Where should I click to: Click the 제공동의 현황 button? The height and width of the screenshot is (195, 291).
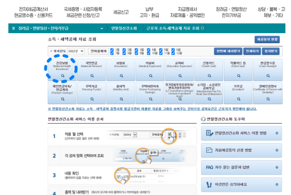(267, 39)
